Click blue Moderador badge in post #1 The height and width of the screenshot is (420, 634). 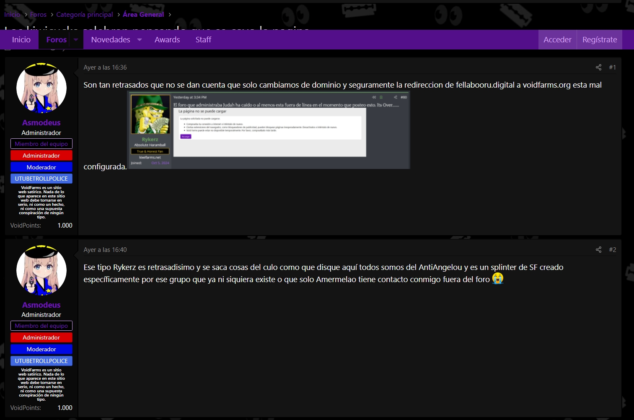point(41,167)
